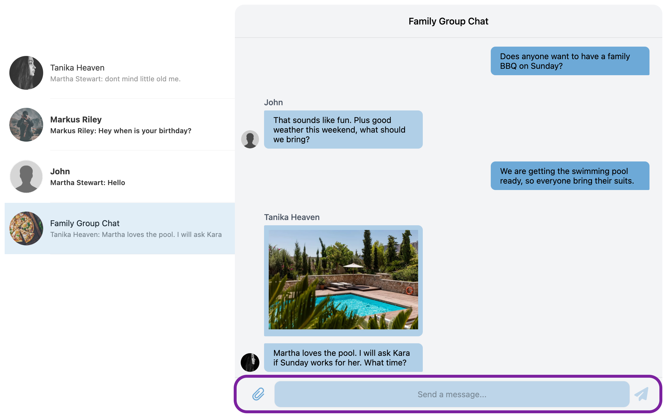
Task: Click the pizza avatar of Family Group Chat
Action: (26, 228)
